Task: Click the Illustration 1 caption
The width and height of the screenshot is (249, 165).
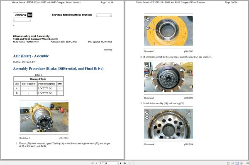Action: [x=24, y=138]
